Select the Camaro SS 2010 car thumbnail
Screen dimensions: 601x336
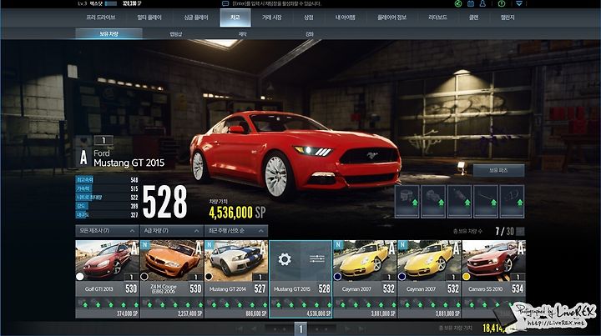493,260
